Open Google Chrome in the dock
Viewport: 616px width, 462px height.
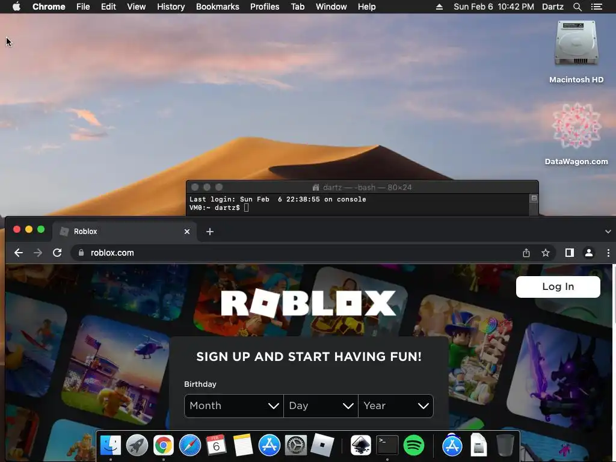(164, 445)
